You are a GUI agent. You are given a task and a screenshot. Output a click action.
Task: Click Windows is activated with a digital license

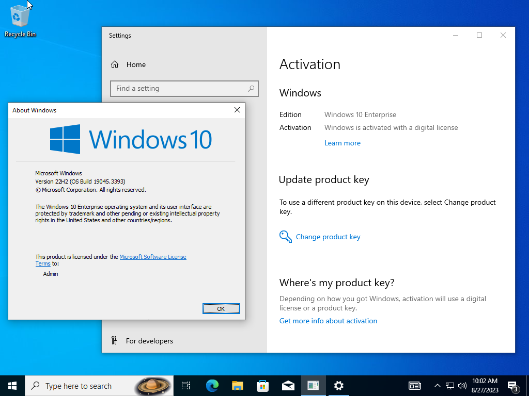391,128
